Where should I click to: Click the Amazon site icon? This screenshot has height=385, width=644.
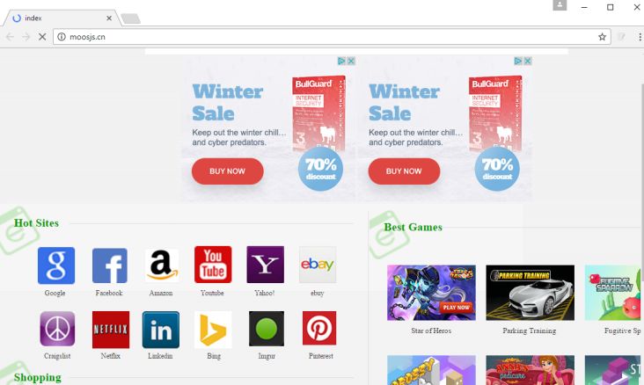pos(162,265)
